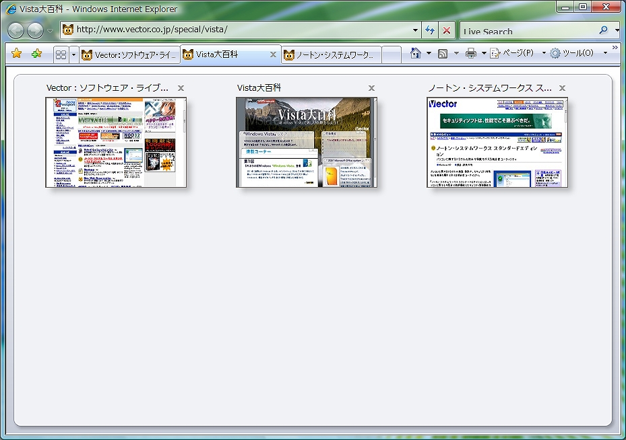The image size is (626, 440).
Task: Click the cat favicon on the Vector tab
Action: click(x=87, y=55)
